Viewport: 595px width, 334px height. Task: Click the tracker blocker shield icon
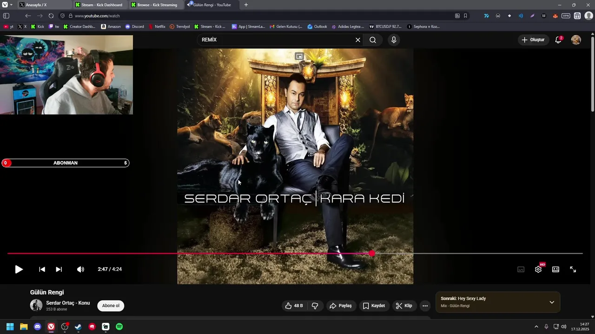[63, 16]
